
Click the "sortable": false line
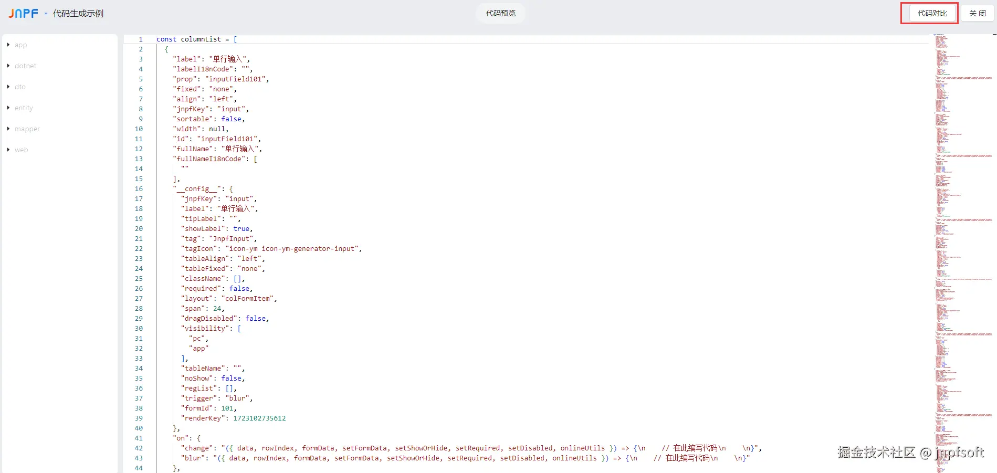coord(209,119)
